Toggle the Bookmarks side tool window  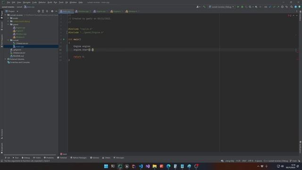(2, 148)
